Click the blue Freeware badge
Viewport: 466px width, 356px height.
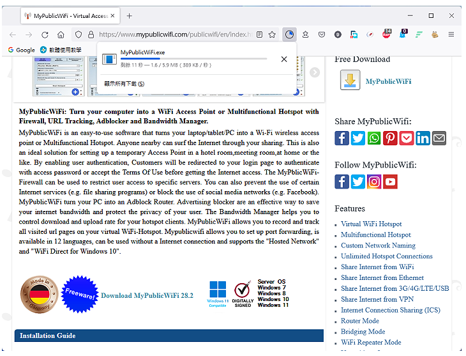pos(80,294)
